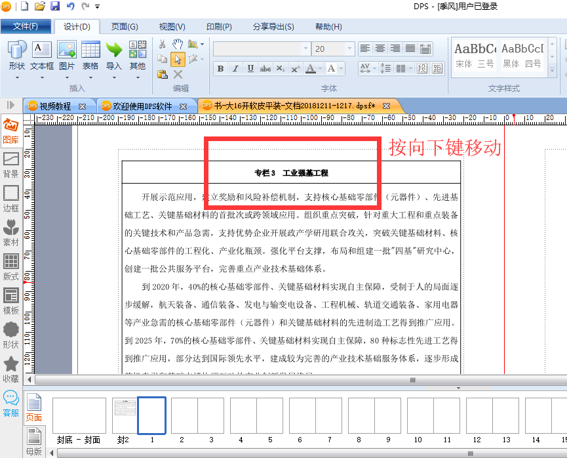The image size is (567, 458).
Task: Insert a shape with the 形状 button
Action: (x=17, y=60)
